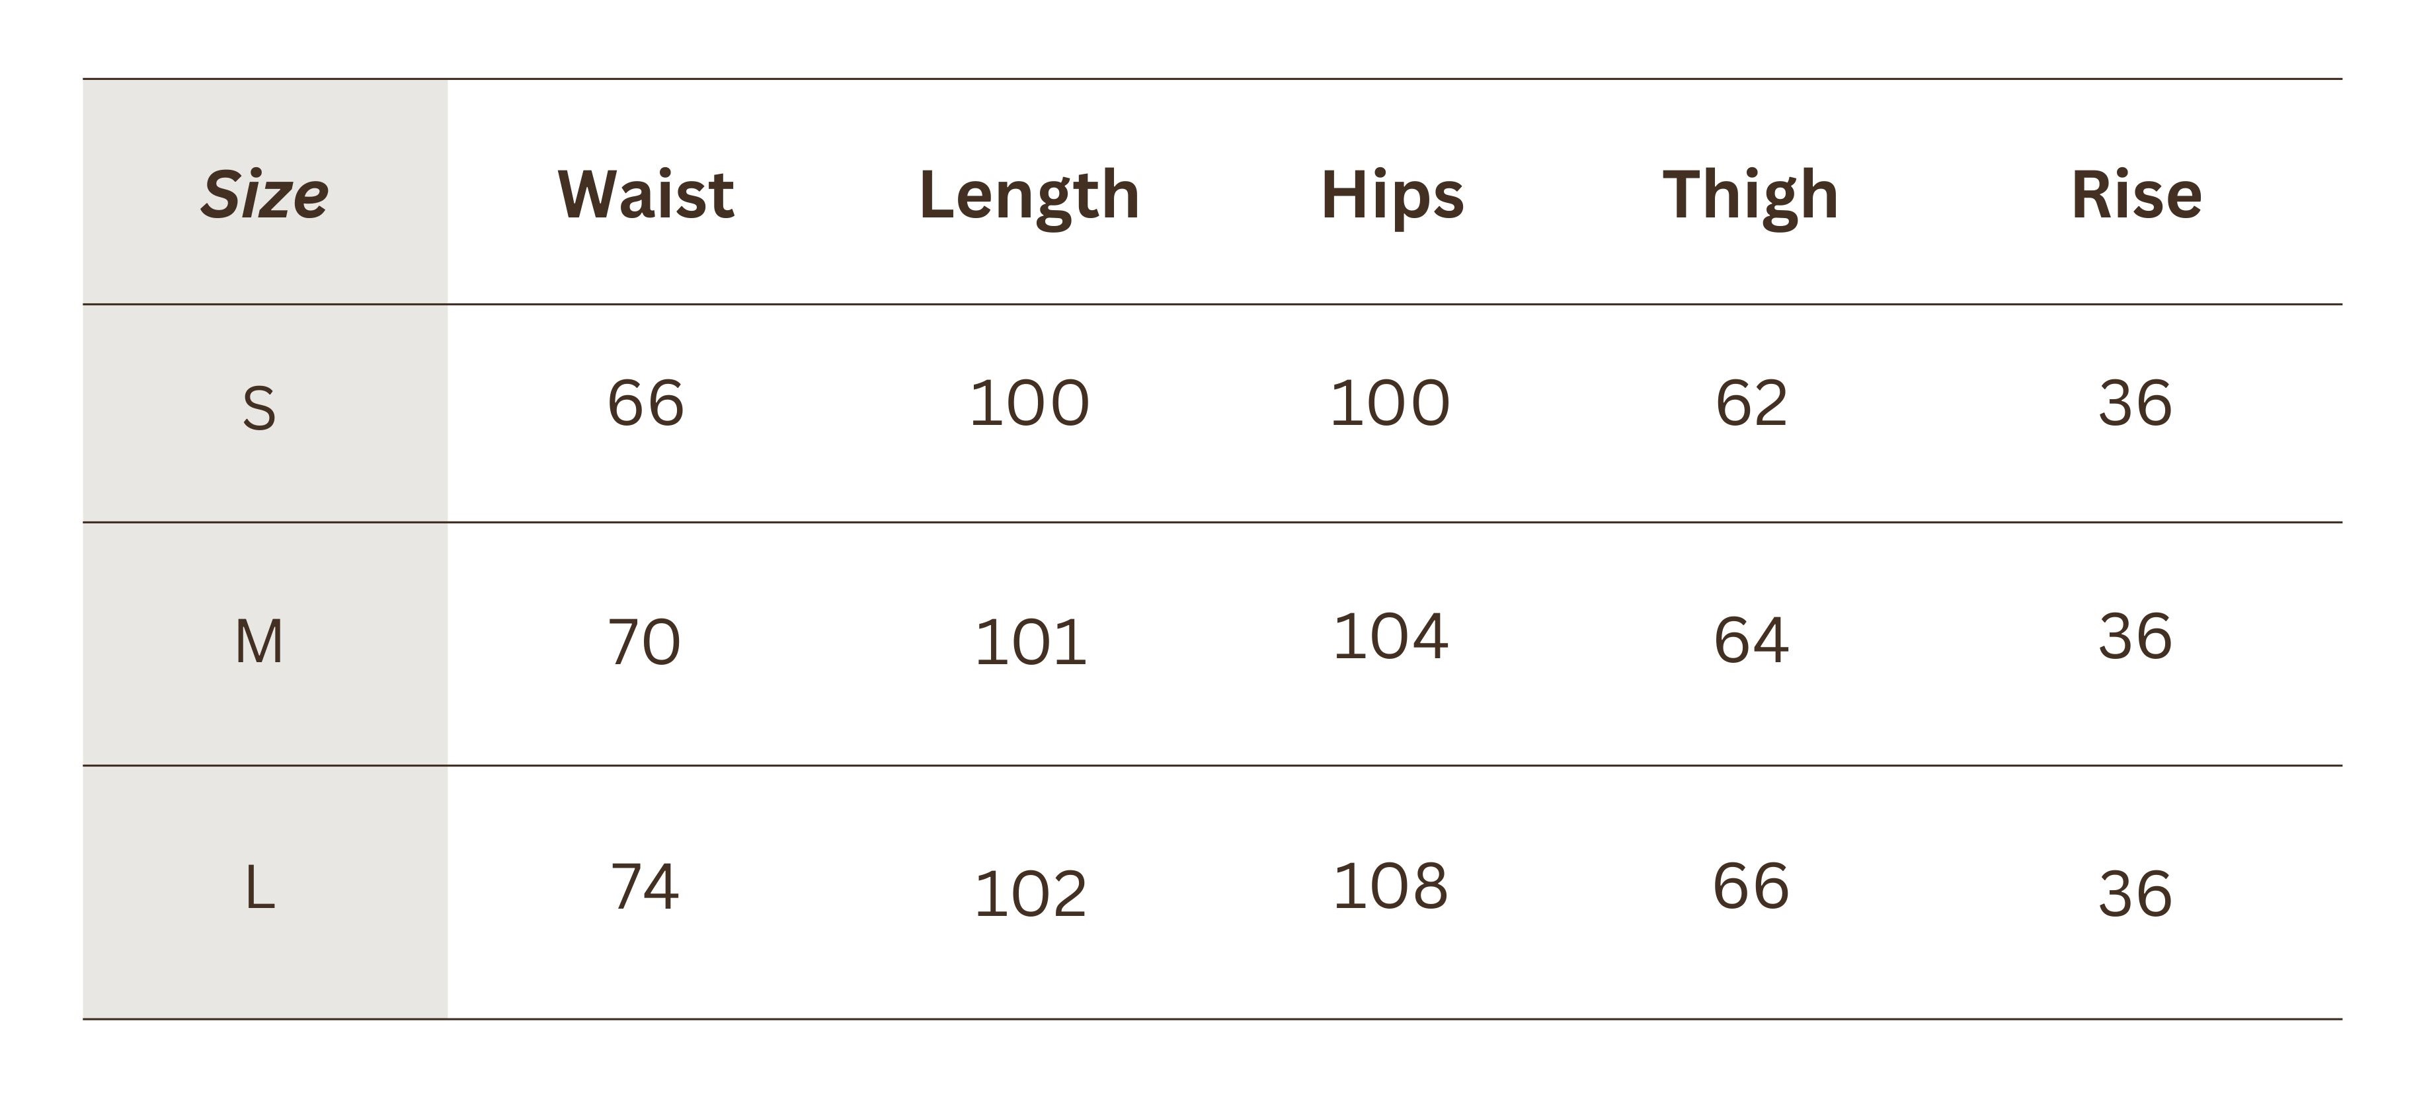Viewport: 2421px width, 1097px height.
Task: Select thigh value 62 in S row
Action: pos(1751,403)
